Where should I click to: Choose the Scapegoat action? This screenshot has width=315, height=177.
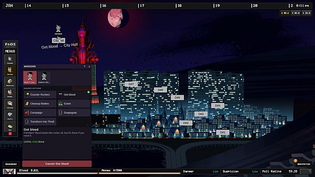tap(74, 113)
